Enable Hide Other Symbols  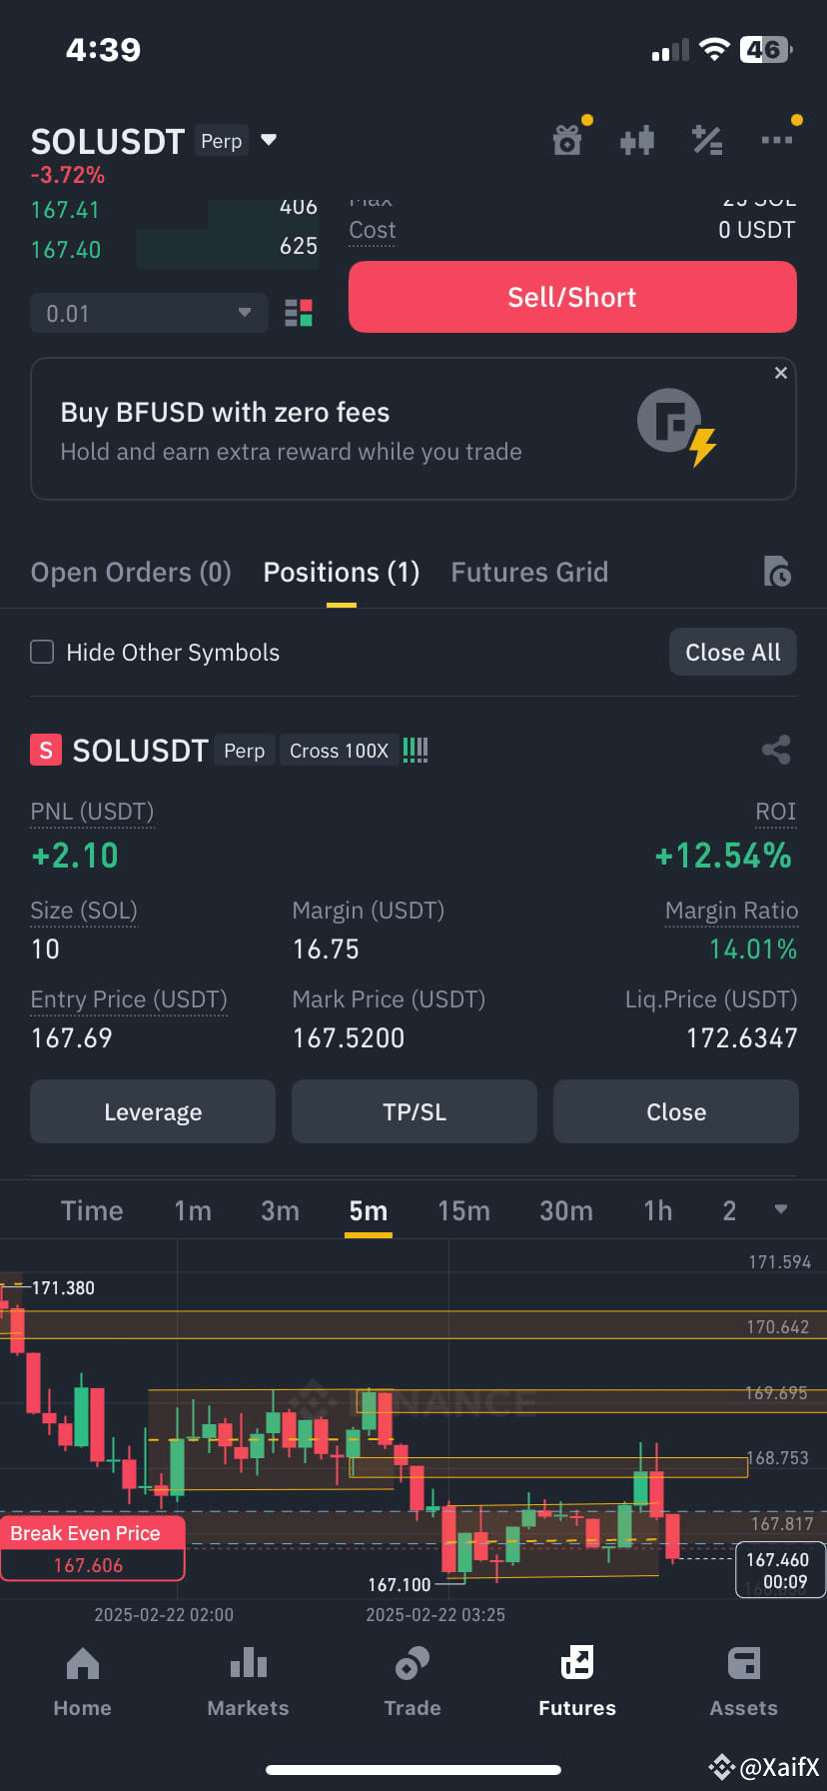(x=41, y=651)
